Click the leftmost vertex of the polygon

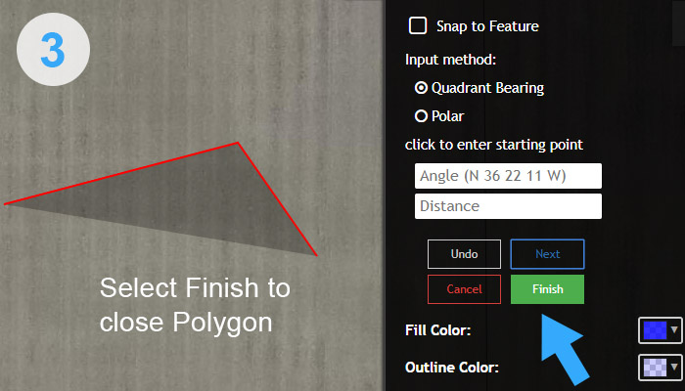pos(5,203)
